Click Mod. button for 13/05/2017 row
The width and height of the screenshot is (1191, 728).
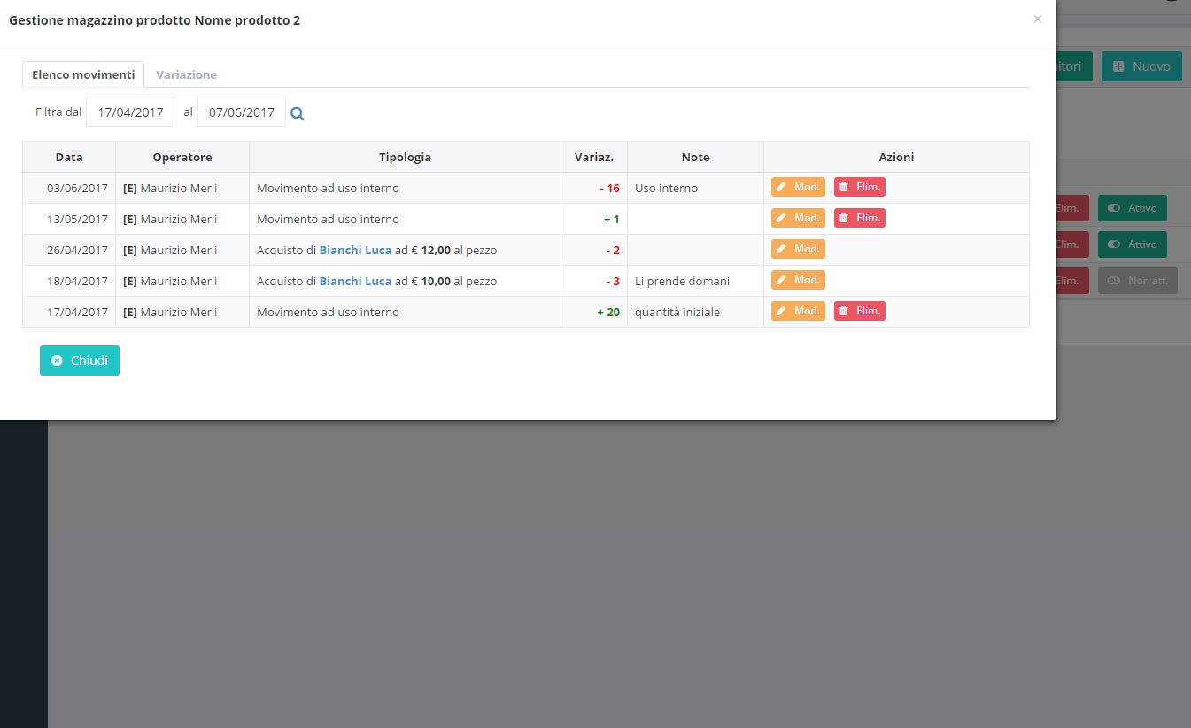click(798, 218)
